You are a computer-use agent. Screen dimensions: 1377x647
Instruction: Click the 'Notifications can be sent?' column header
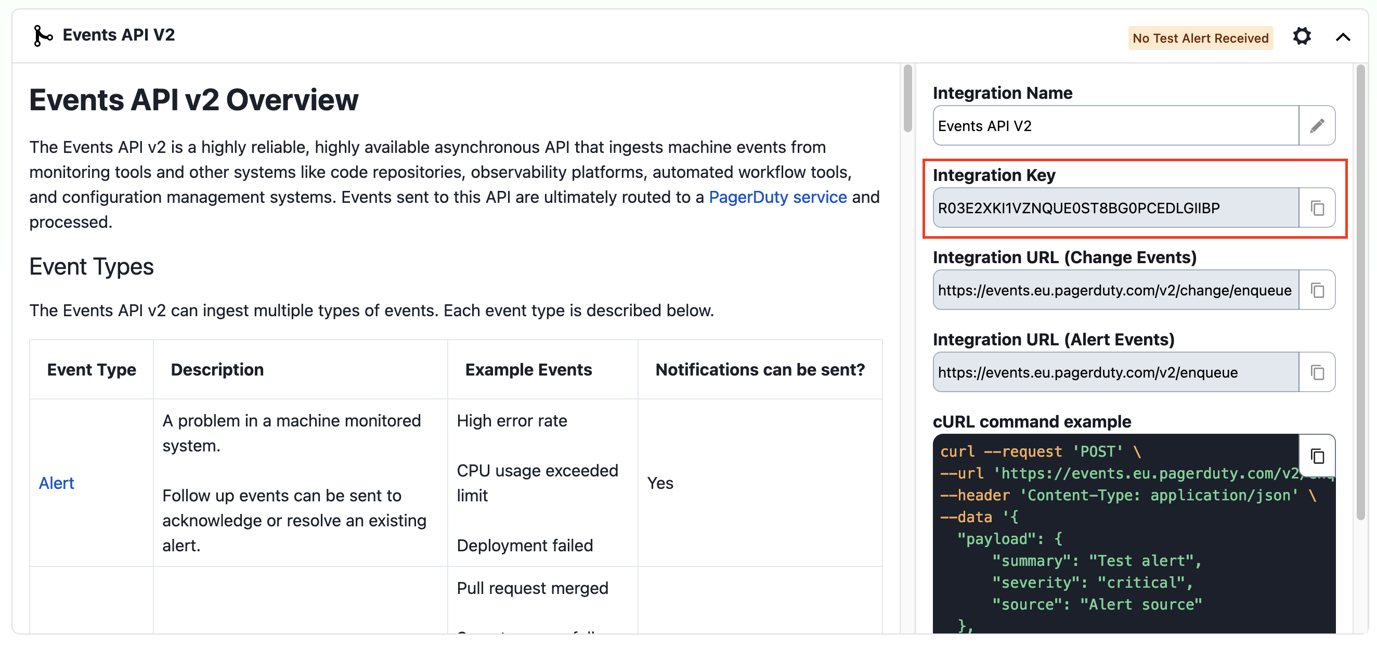click(x=760, y=370)
